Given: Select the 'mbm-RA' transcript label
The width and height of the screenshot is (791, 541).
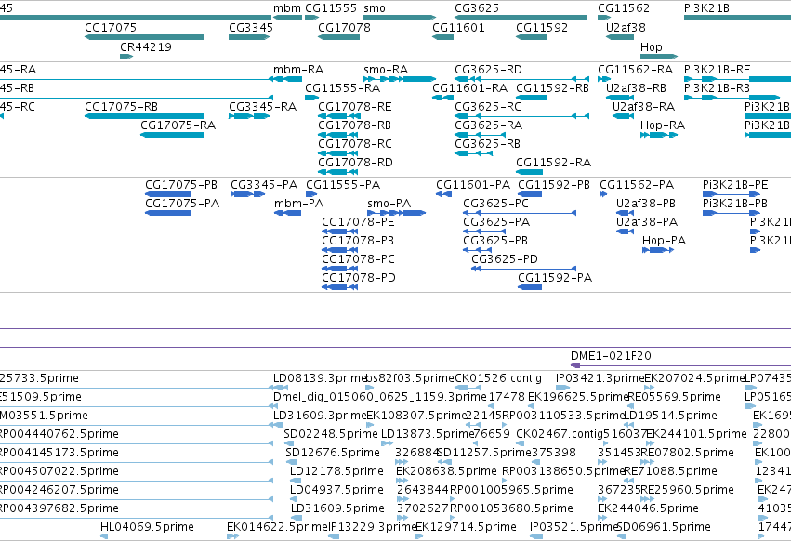Looking at the screenshot, I should (x=298, y=70).
